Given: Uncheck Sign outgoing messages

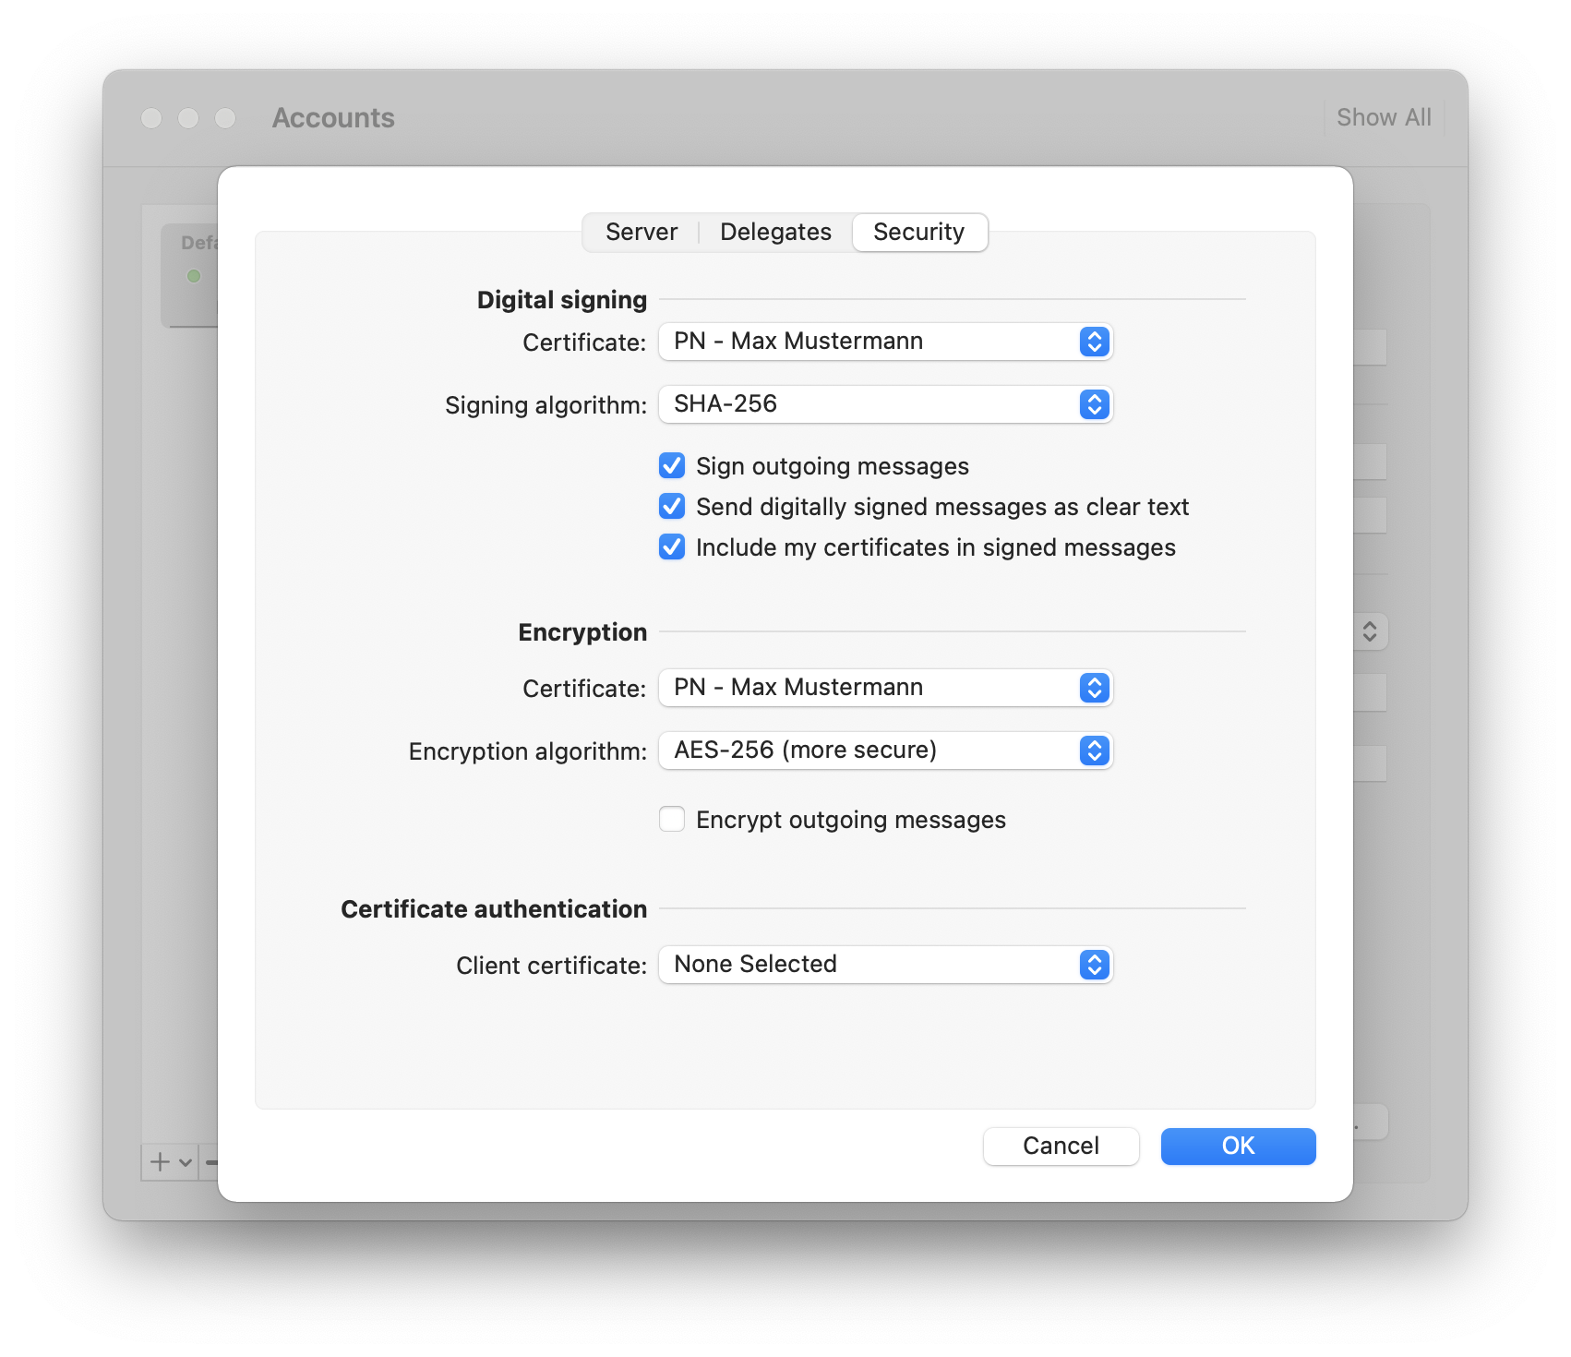Looking at the screenshot, I should (x=672, y=466).
